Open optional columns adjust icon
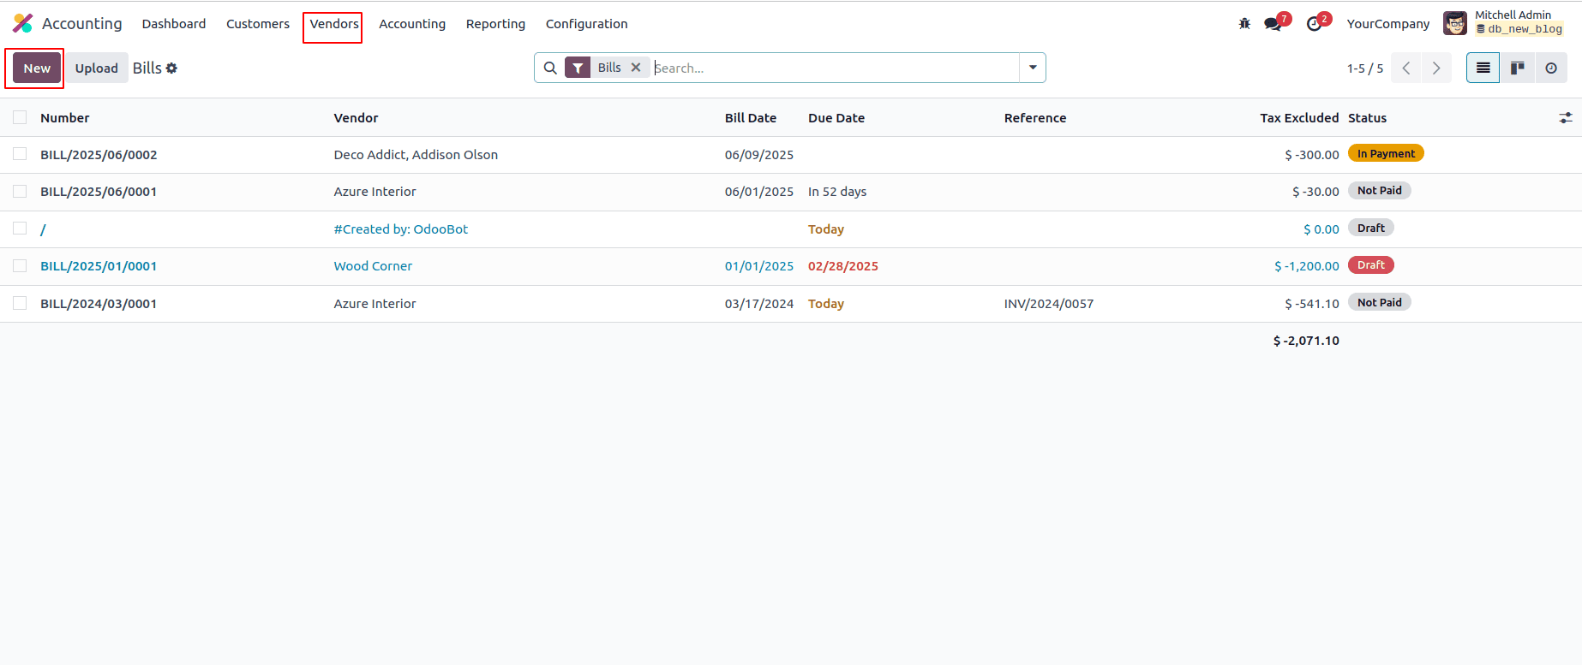This screenshot has width=1582, height=665. [1566, 118]
